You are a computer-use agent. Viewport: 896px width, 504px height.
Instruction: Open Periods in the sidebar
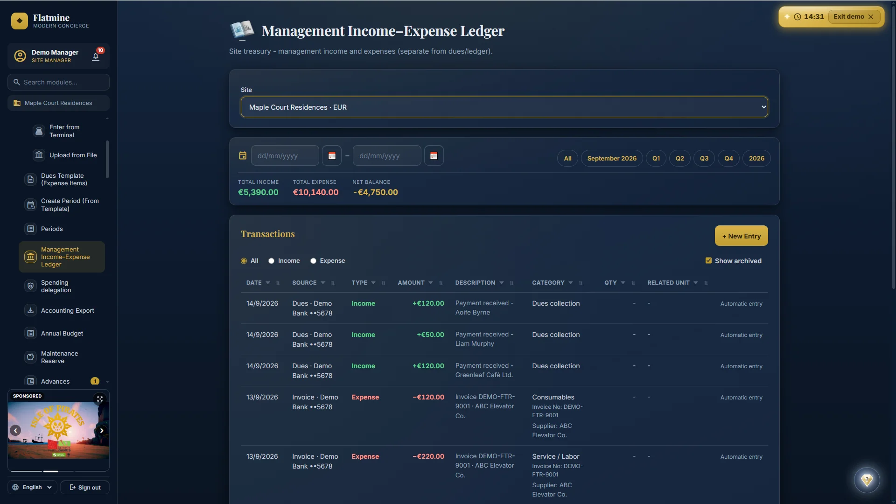(62, 229)
